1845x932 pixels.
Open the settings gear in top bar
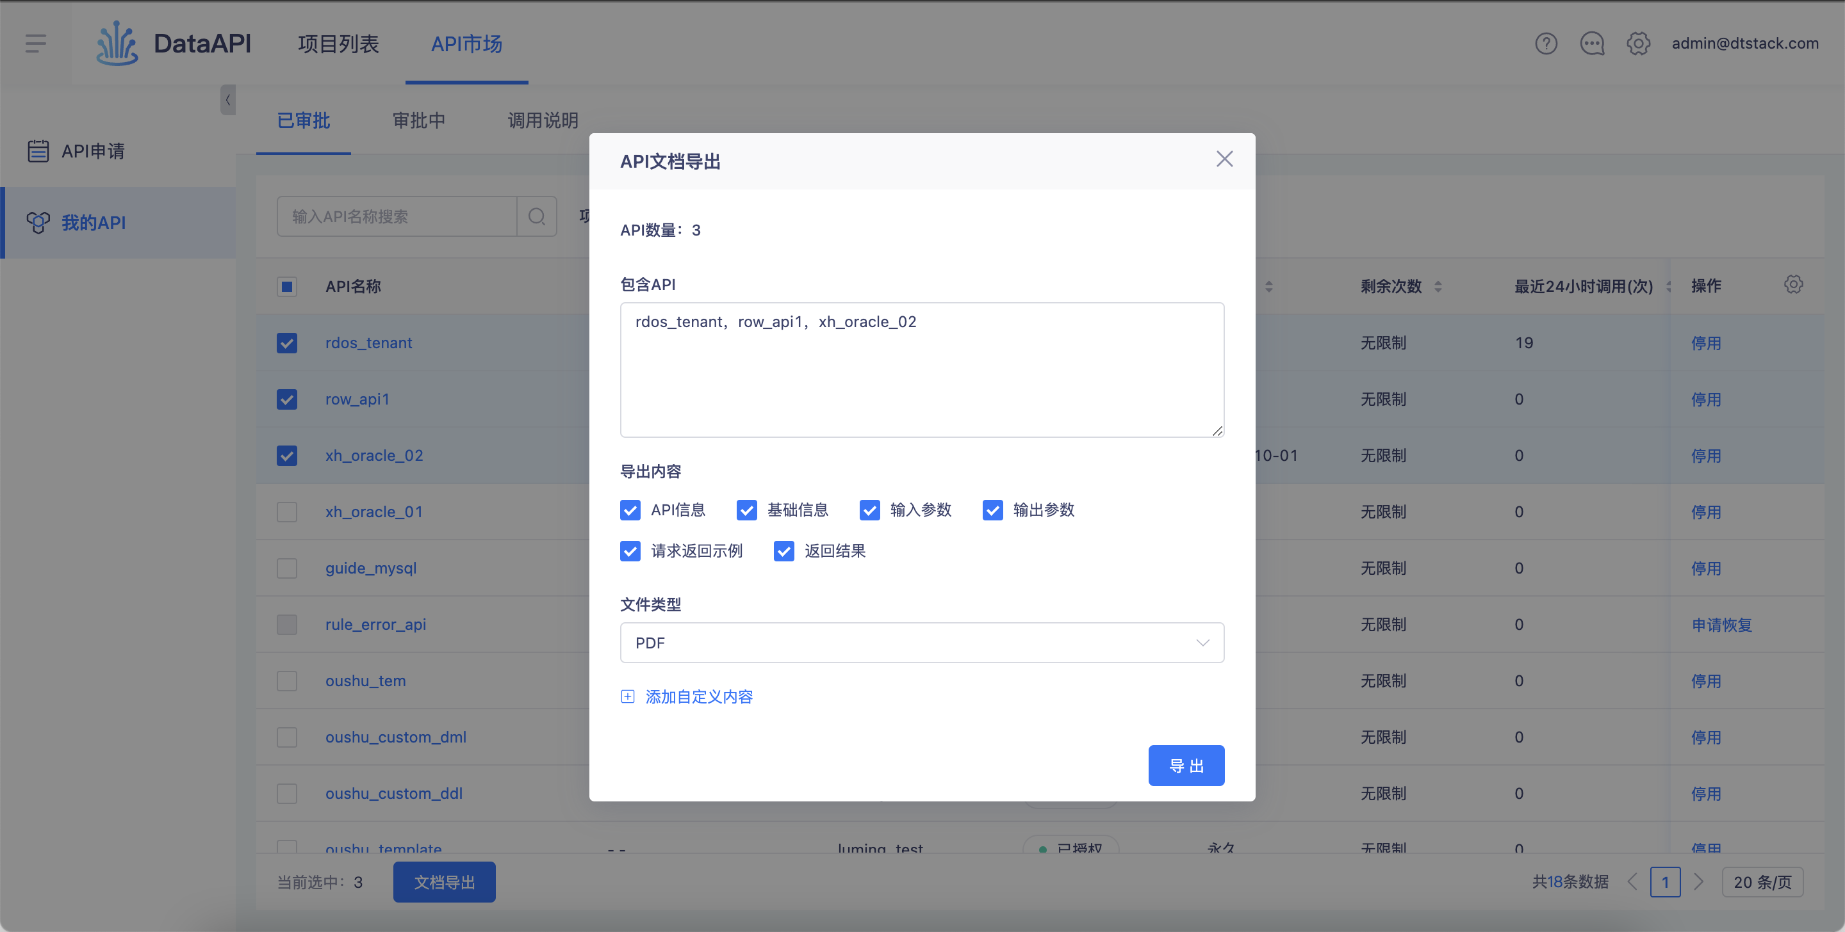(1639, 44)
